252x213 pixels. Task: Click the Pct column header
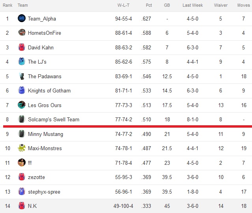tap(149, 5)
